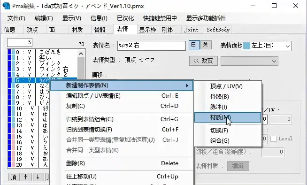This screenshot has height=185, width=307.
Task: Open the 快捷键禁用中 menu
Action: [x=160, y=18]
